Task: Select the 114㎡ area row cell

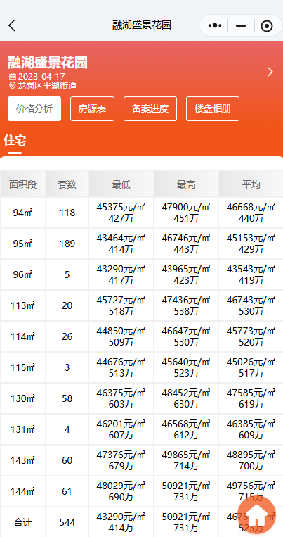Action: click(23, 336)
